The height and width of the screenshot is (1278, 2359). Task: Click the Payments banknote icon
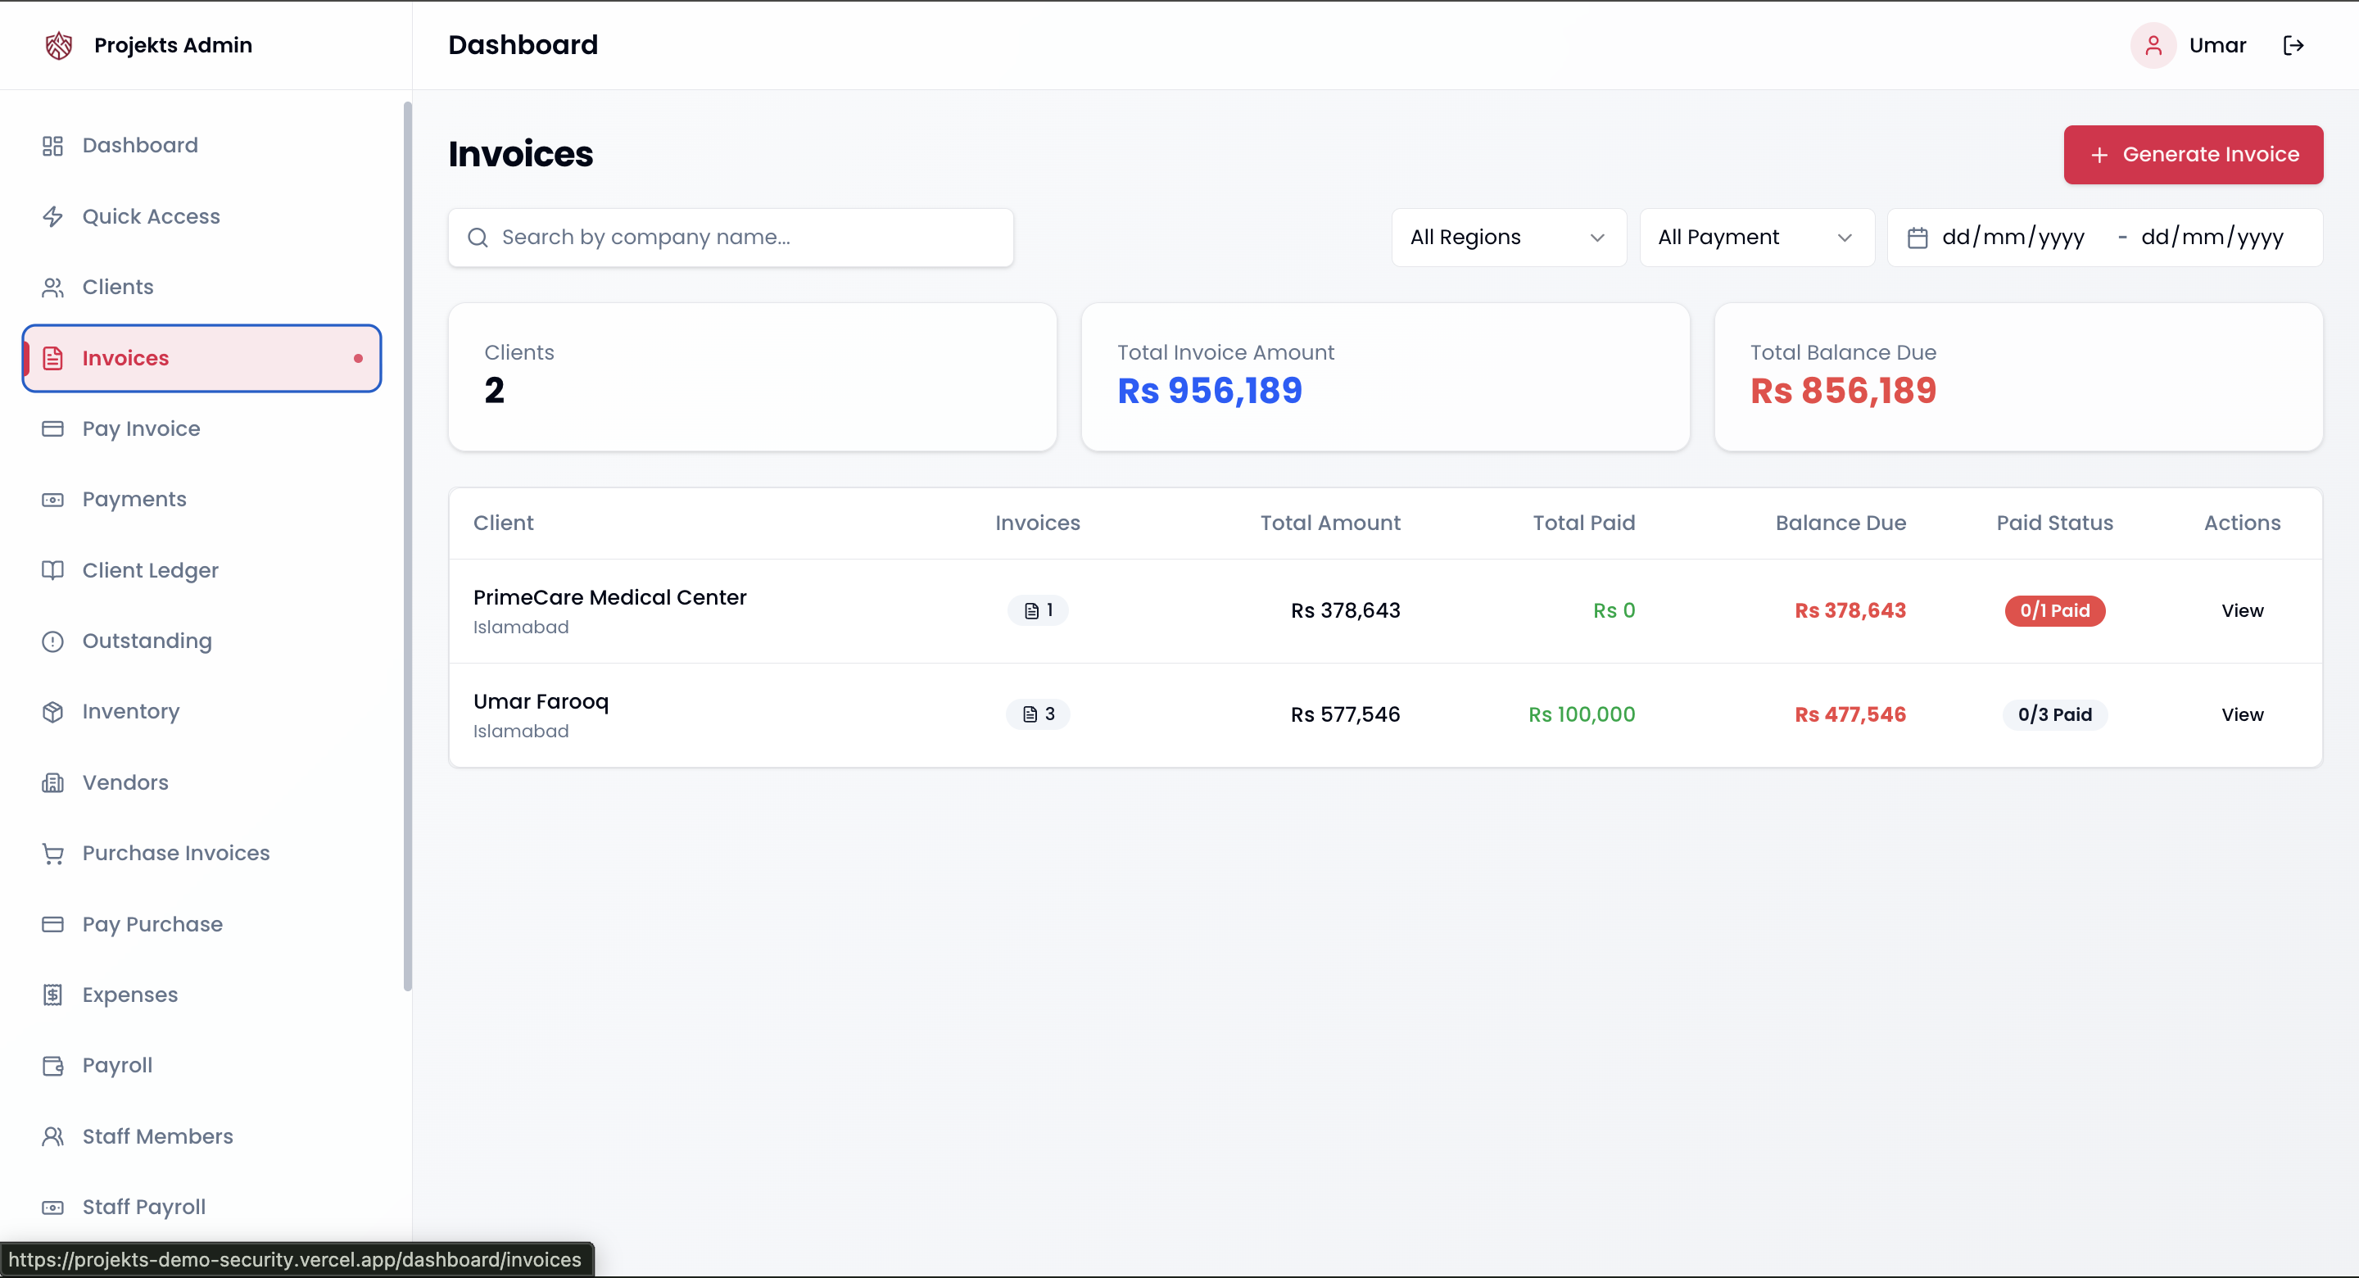click(53, 499)
